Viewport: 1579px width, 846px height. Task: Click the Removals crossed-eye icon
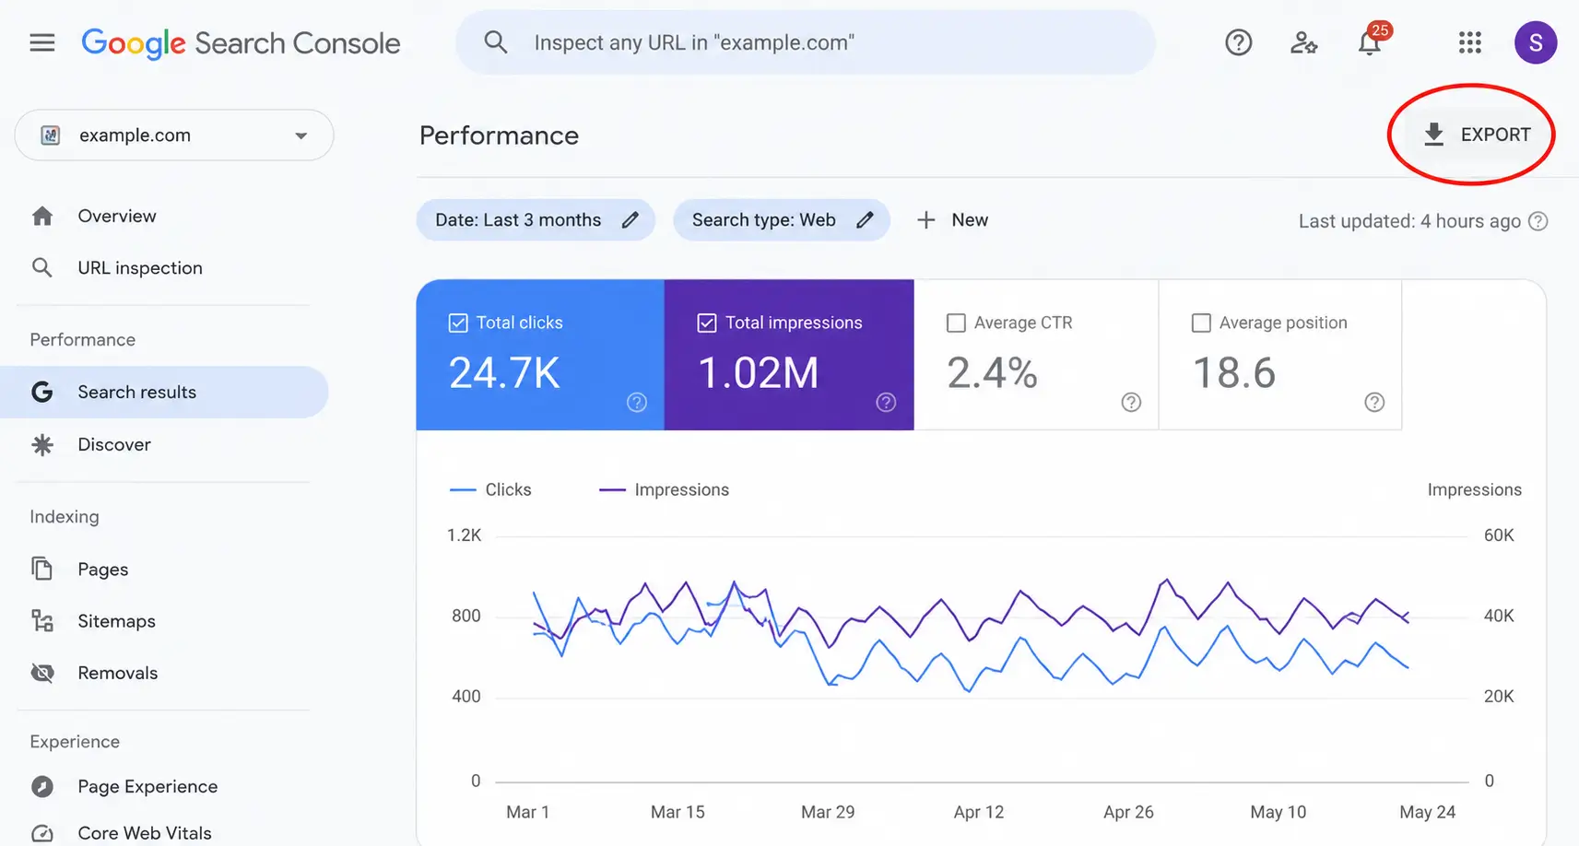[x=42, y=673]
